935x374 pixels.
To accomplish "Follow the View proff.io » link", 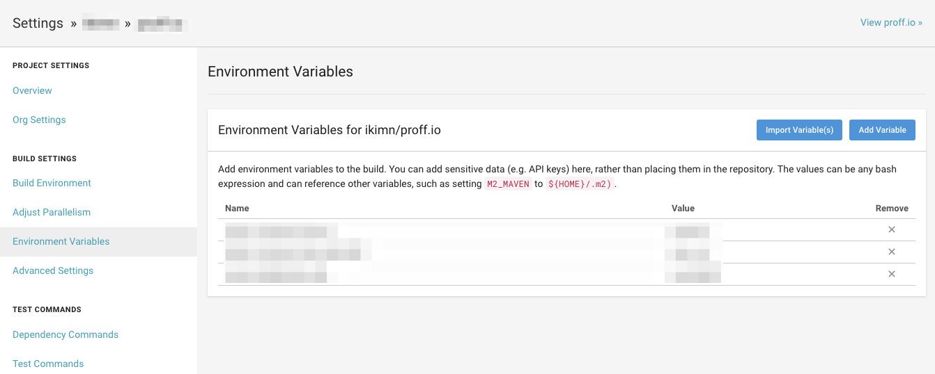I will (891, 22).
